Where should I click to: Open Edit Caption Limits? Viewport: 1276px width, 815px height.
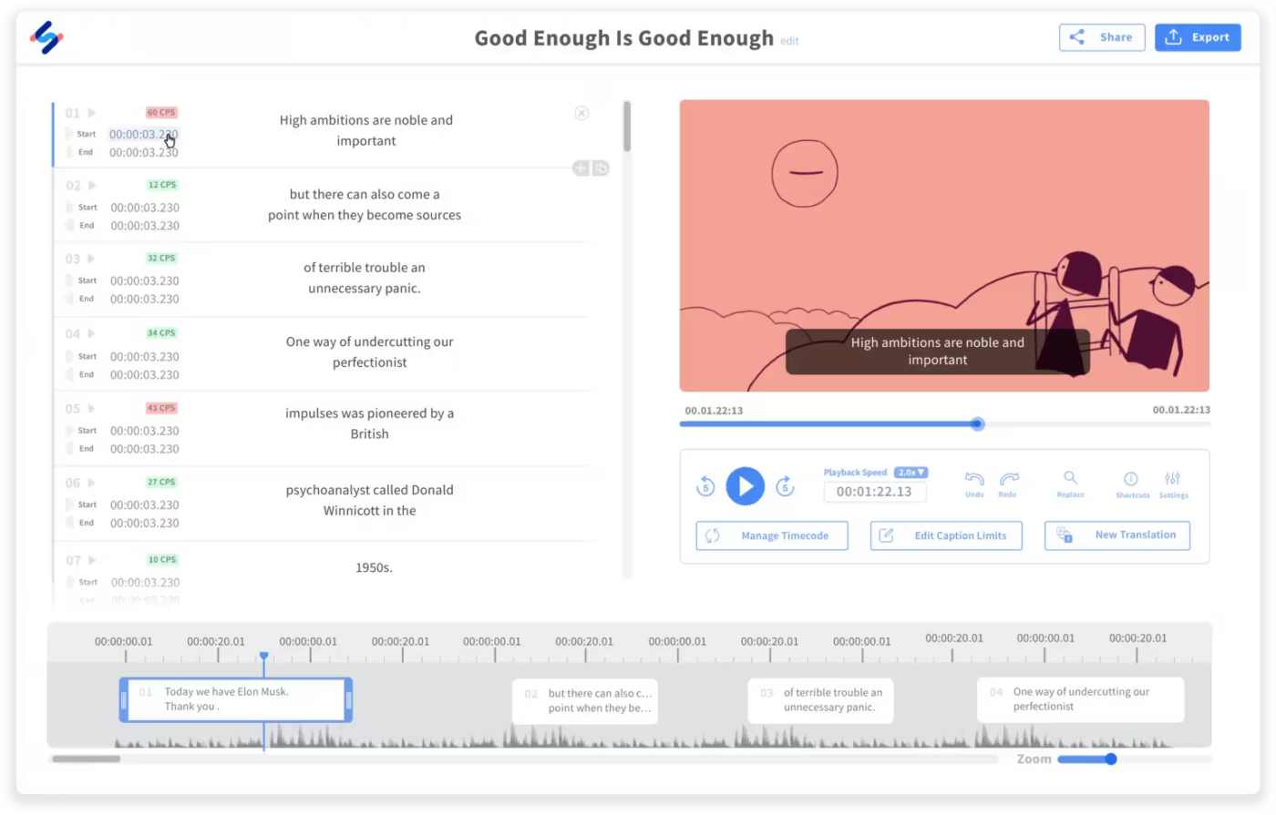tap(946, 535)
